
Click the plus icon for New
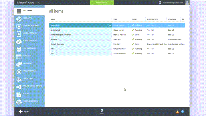21,112
